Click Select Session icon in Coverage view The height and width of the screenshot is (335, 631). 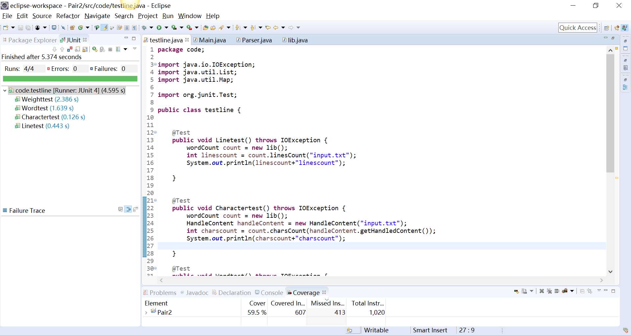pyautogui.click(x=565, y=291)
